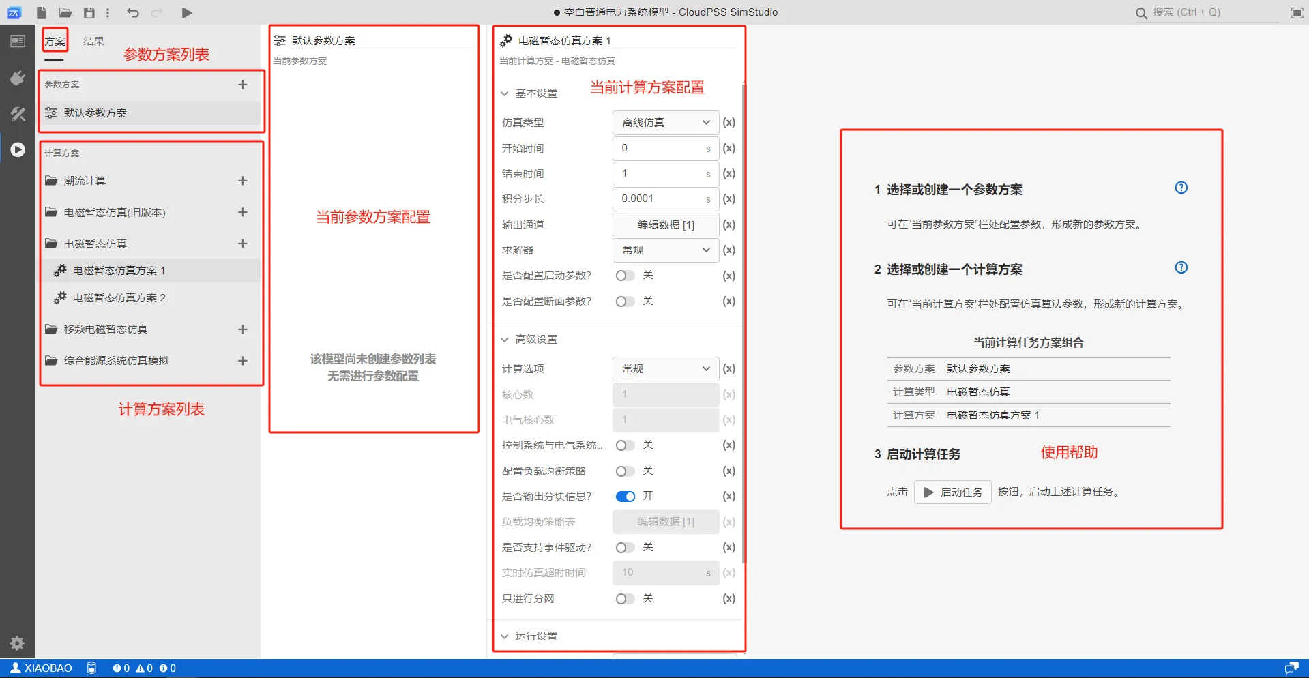Click the (x) expression button beside 积分步长
The width and height of the screenshot is (1309, 678).
click(729, 199)
